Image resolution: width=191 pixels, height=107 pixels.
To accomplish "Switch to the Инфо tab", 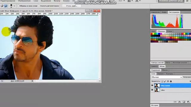I will [x=164, y=12].
